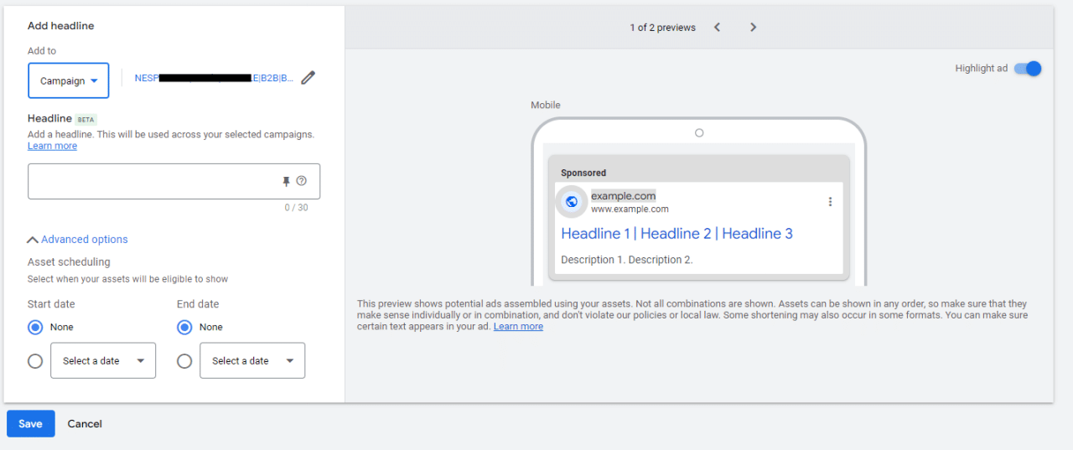Go to previous ad preview arrow
The width and height of the screenshot is (1073, 450).
pos(718,28)
